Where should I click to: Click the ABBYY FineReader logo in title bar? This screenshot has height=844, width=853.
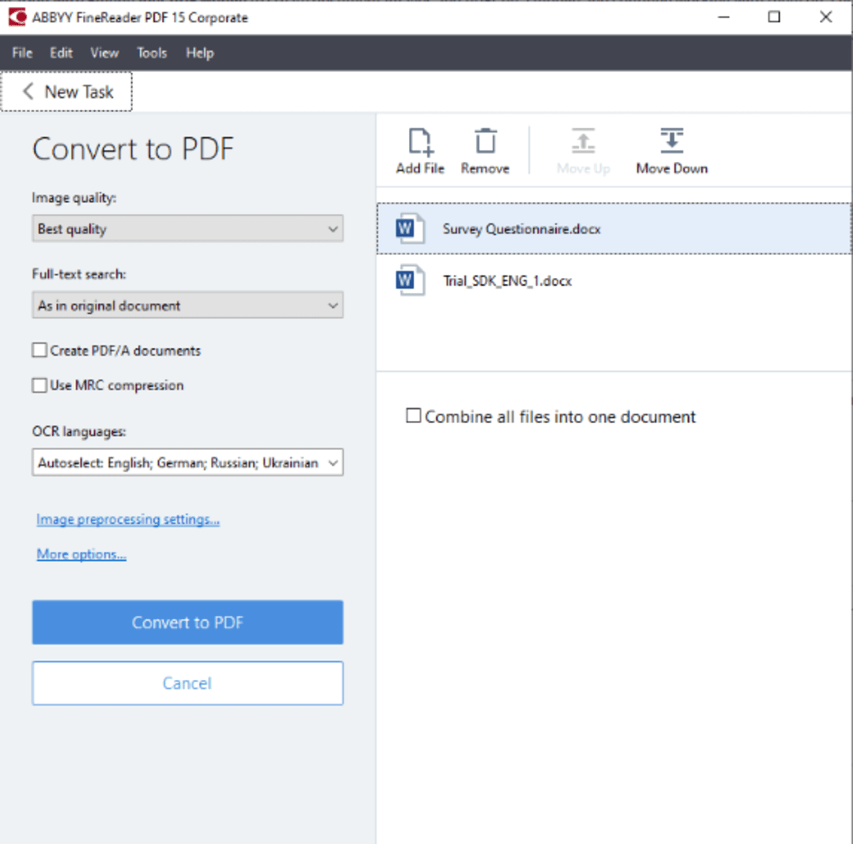[17, 17]
